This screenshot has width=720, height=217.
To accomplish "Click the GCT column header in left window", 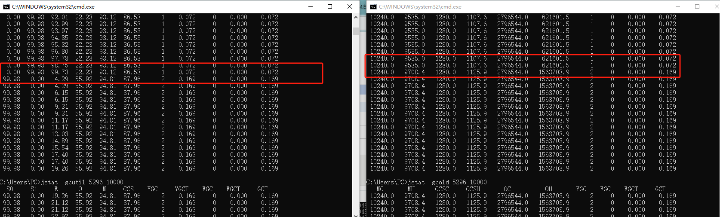I will point(262,189).
